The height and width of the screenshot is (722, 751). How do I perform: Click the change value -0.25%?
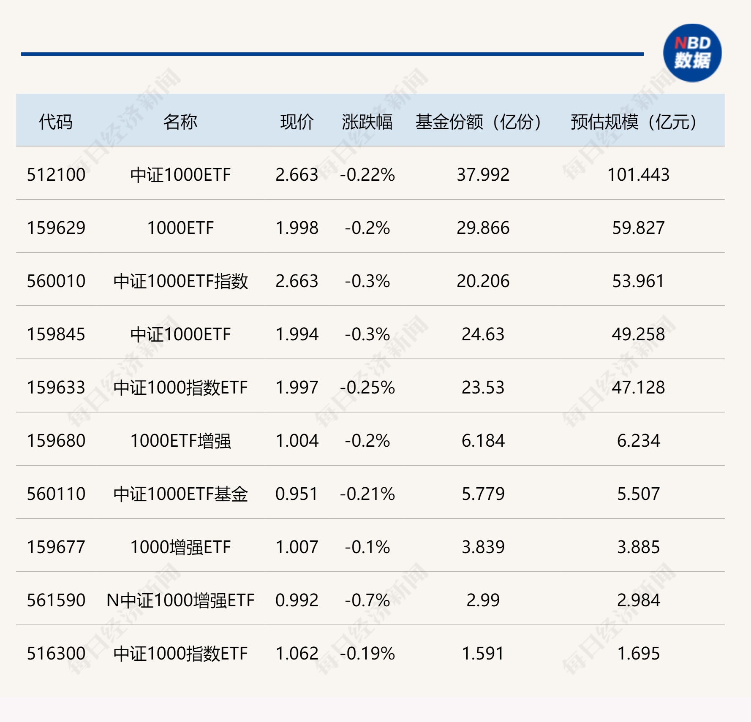tap(367, 388)
